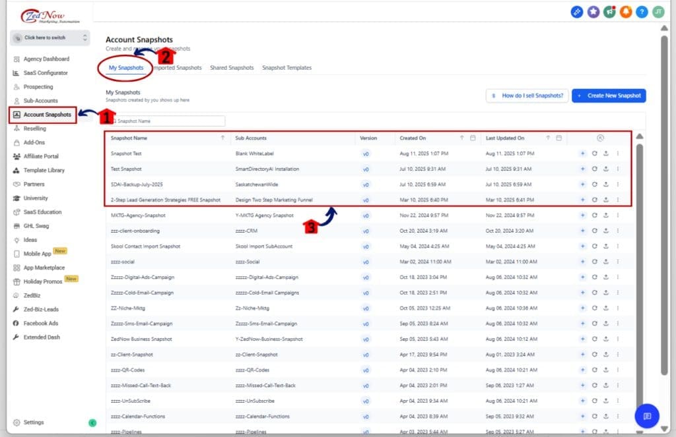The image size is (676, 437).
Task: Push updates for the Test Snapshot row
Action: click(606, 169)
